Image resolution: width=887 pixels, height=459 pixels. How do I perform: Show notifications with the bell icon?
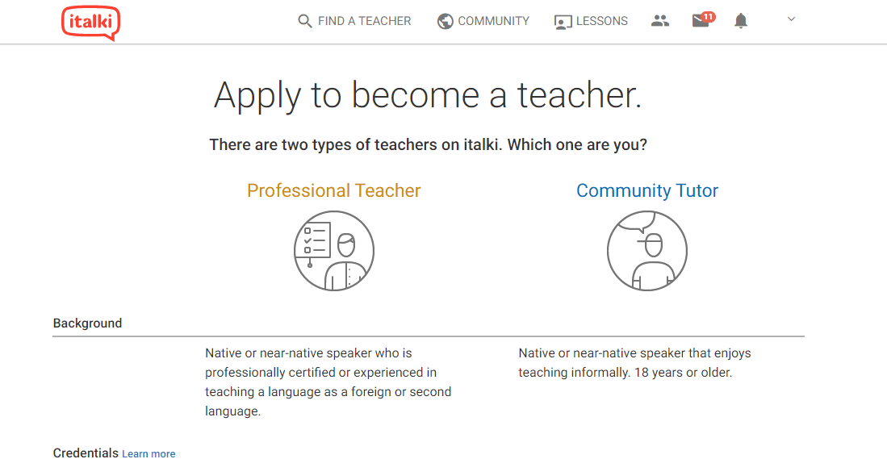[x=740, y=21]
